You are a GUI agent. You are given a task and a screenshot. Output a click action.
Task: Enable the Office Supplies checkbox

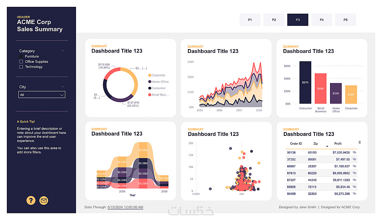[21, 61]
